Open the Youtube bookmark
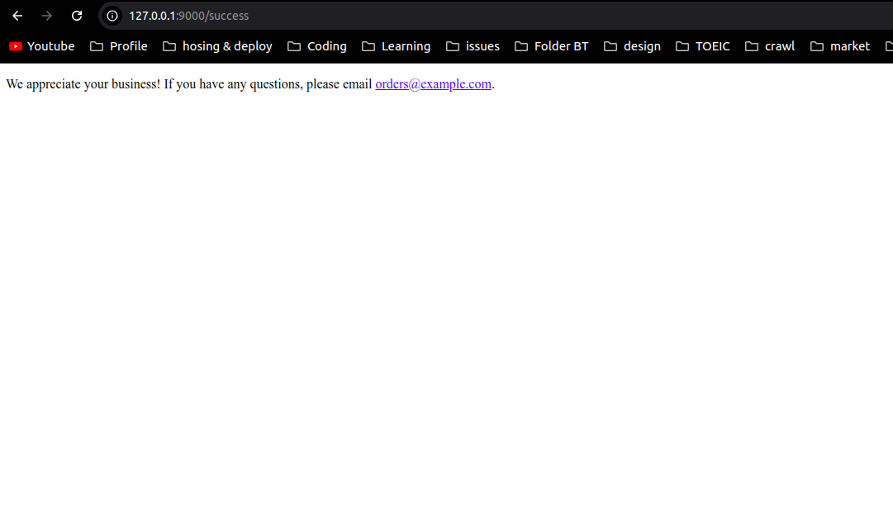The width and height of the screenshot is (893, 532). coord(41,45)
